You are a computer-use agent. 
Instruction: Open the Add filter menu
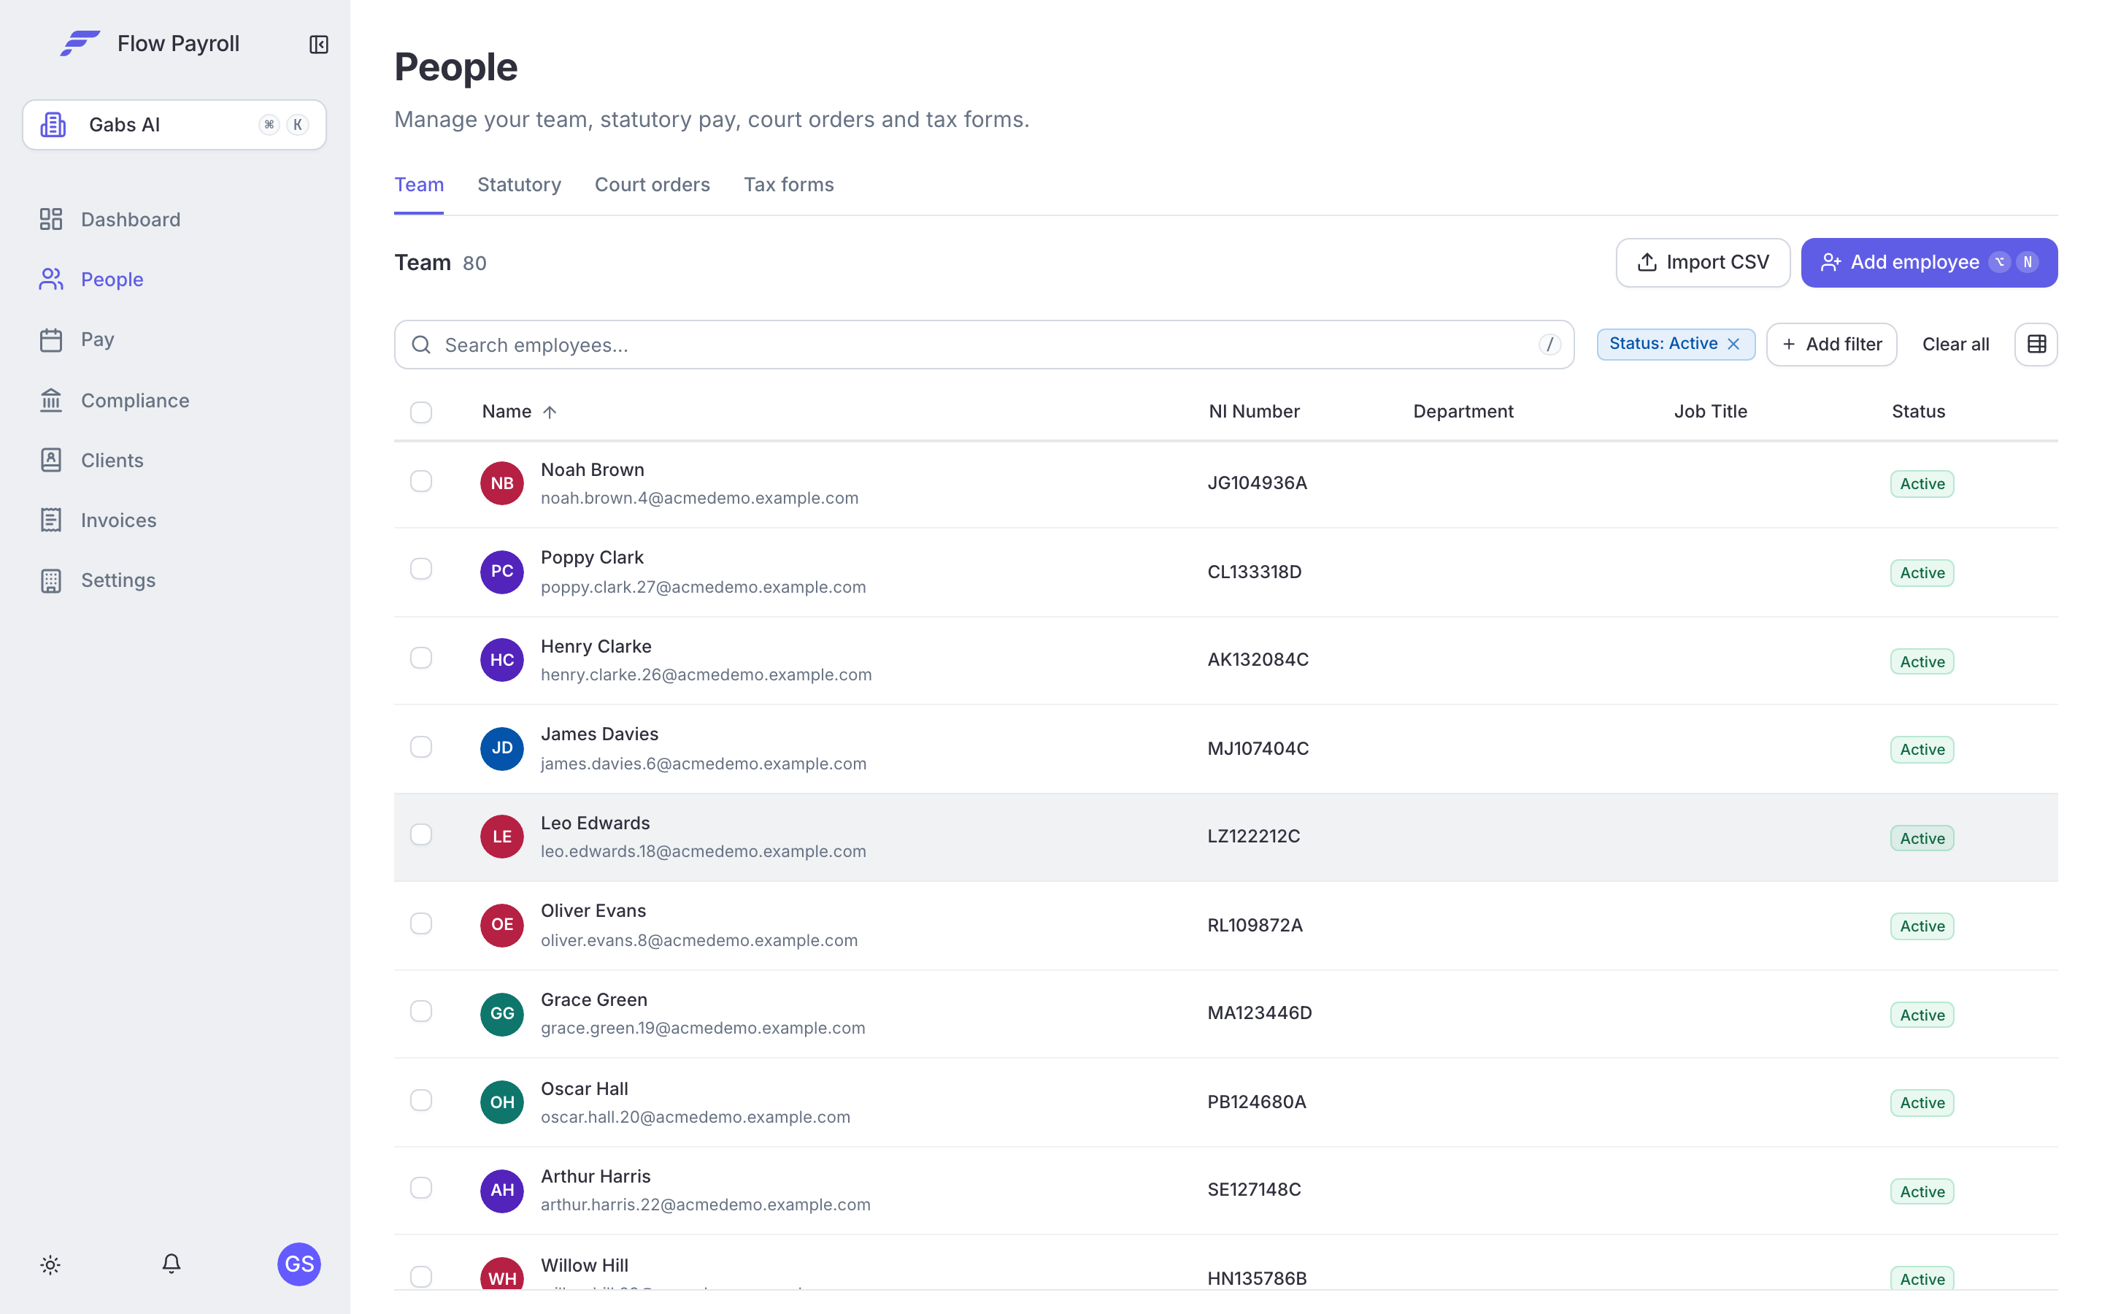pyautogui.click(x=1831, y=344)
